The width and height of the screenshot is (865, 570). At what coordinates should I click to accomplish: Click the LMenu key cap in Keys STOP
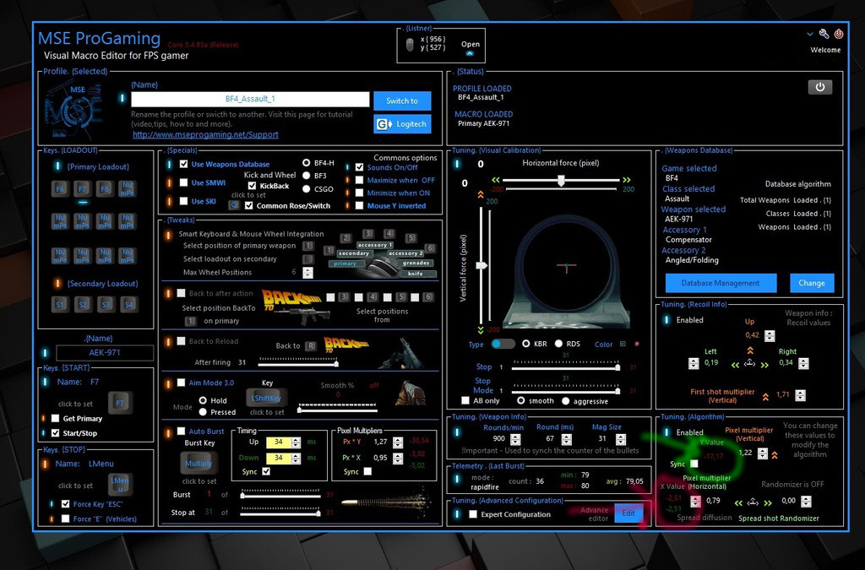[120, 484]
